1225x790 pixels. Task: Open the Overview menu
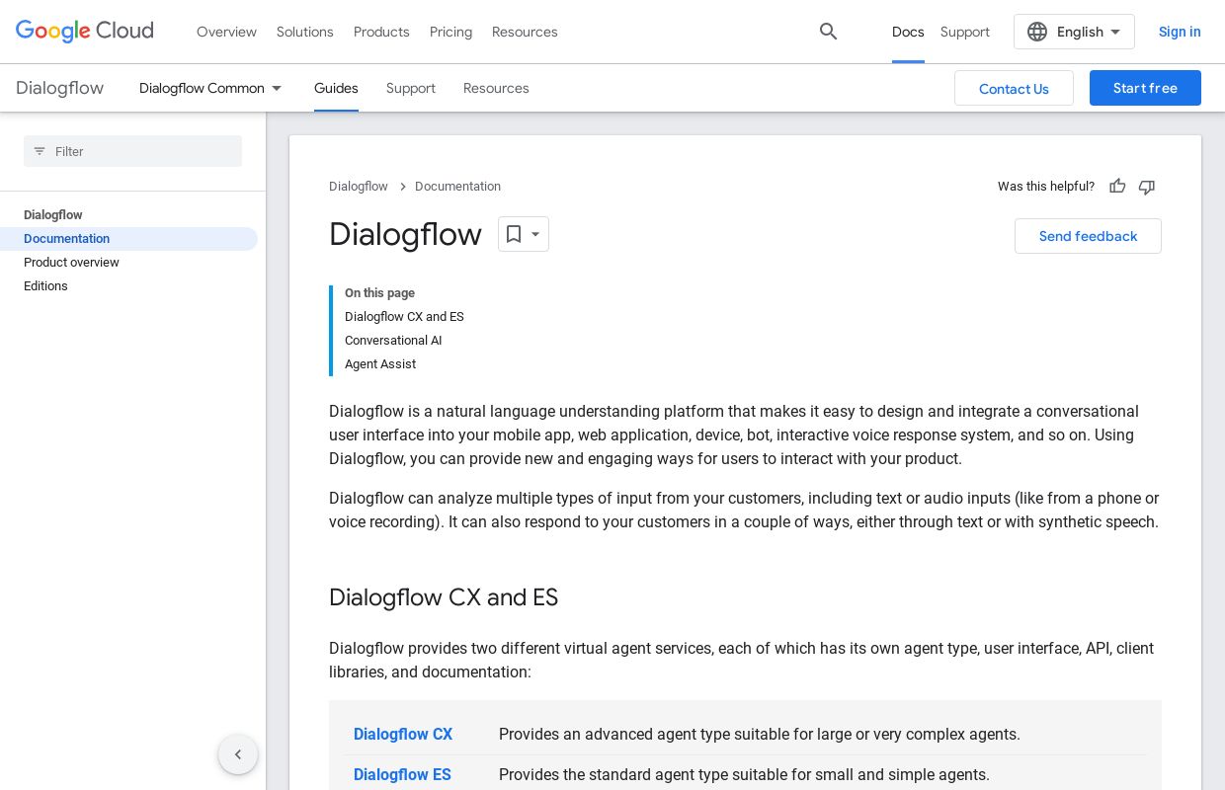[x=226, y=32]
